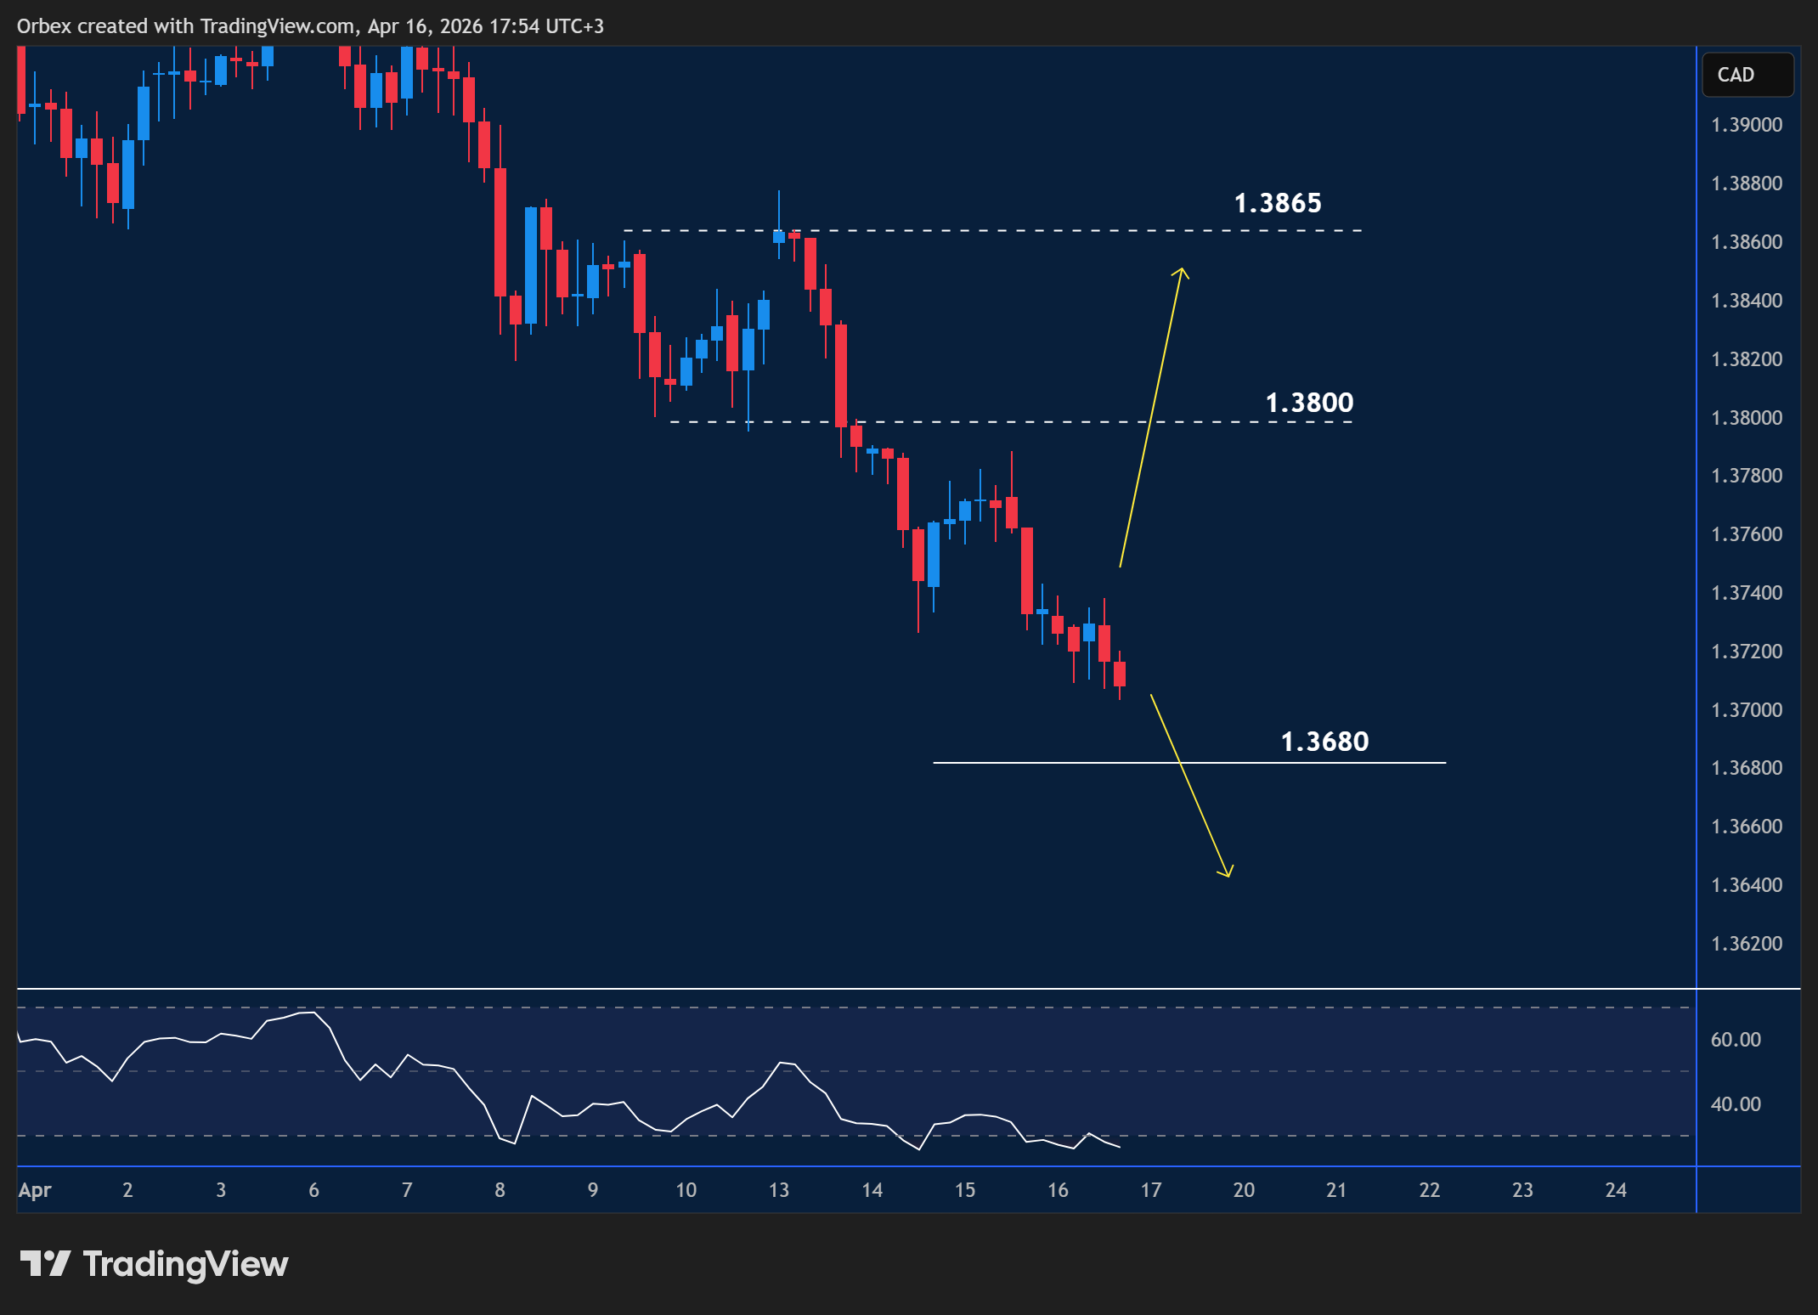Expand the RSI pane divider
This screenshot has width=1818, height=1315.
850,988
